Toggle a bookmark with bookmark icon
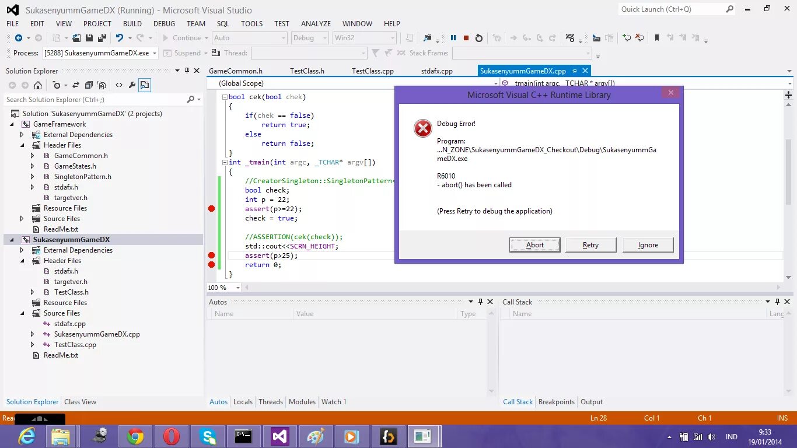This screenshot has width=797, height=448. tap(656, 38)
